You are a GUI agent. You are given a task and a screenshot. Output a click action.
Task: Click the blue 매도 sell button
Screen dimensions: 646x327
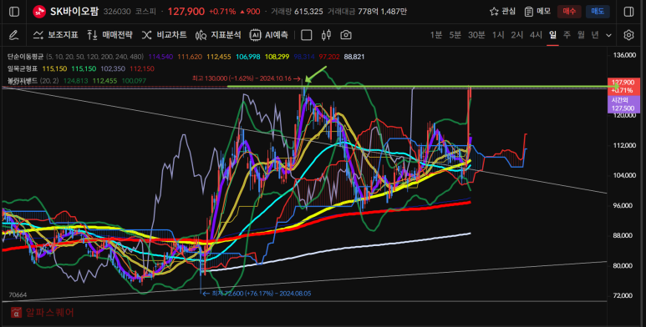pyautogui.click(x=598, y=12)
